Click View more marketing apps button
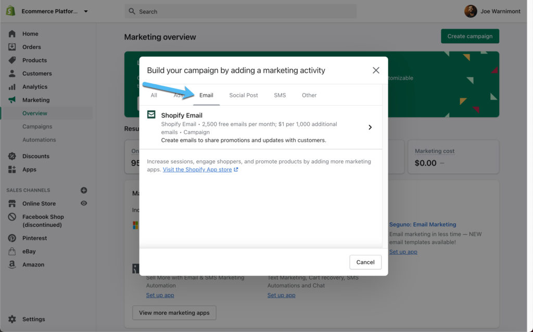533x332 pixels. click(174, 313)
